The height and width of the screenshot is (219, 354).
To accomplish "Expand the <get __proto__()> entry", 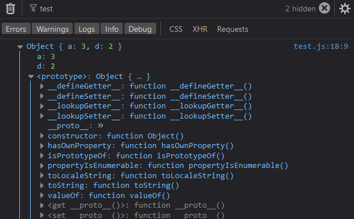I will (x=42, y=205).
